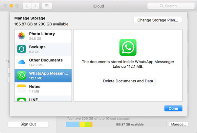Click the yellow minimize window button
This screenshot has width=197, height=133.
click(x=11, y=6)
